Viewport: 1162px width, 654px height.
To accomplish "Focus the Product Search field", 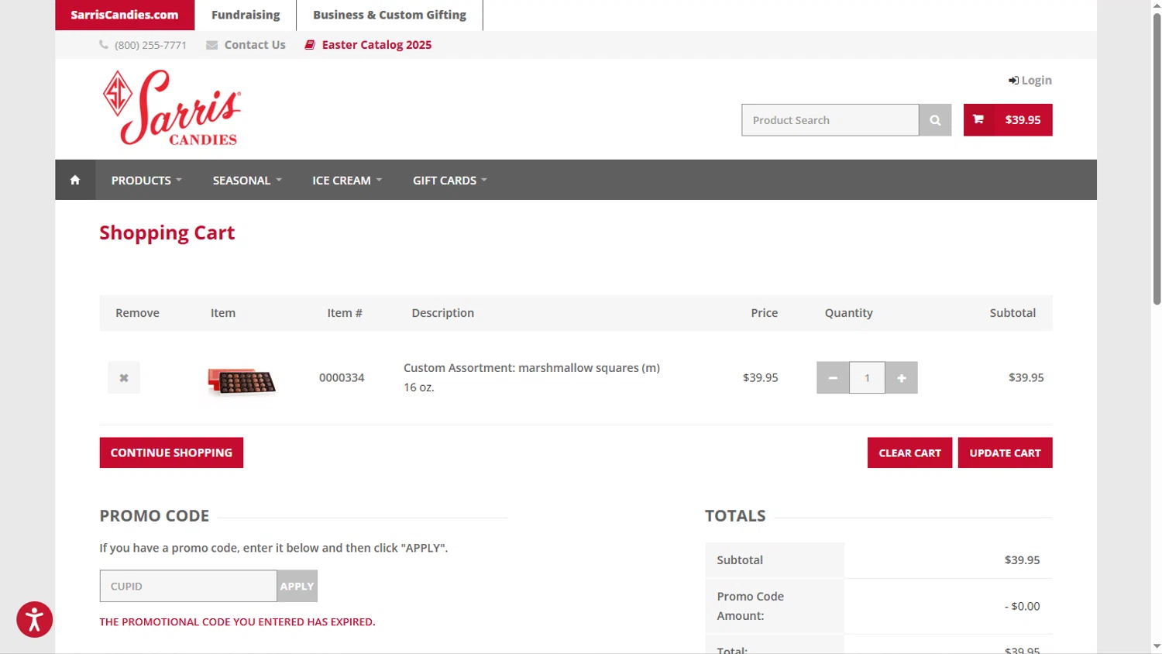I will click(x=830, y=120).
